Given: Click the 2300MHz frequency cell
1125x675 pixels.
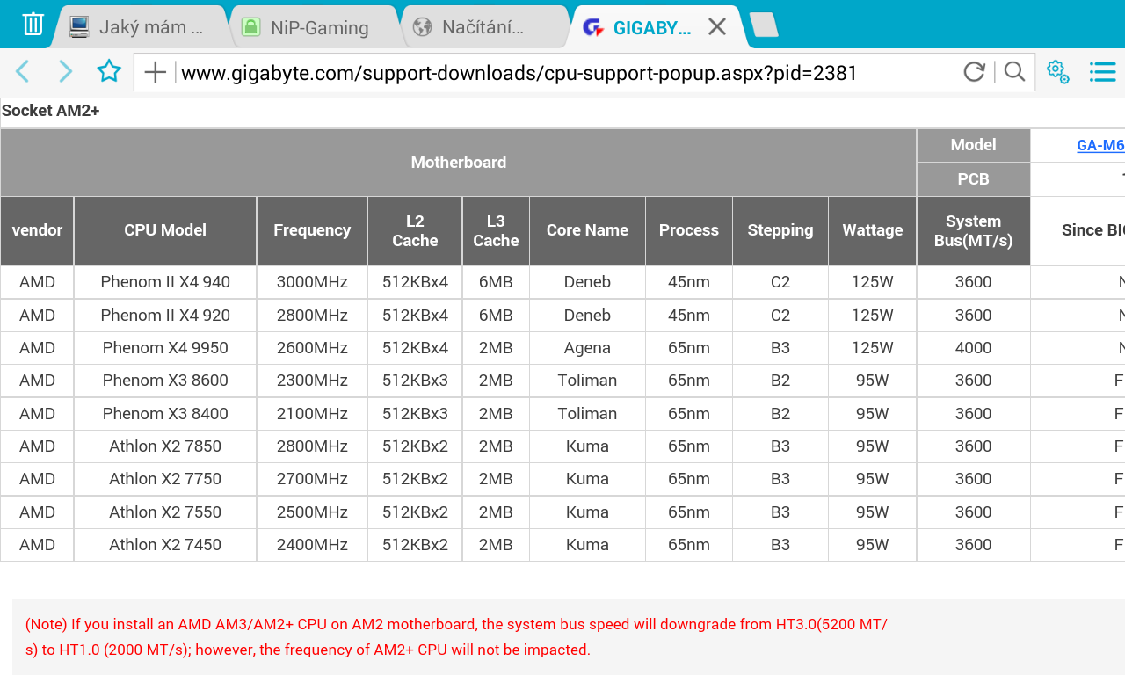Looking at the screenshot, I should (312, 381).
